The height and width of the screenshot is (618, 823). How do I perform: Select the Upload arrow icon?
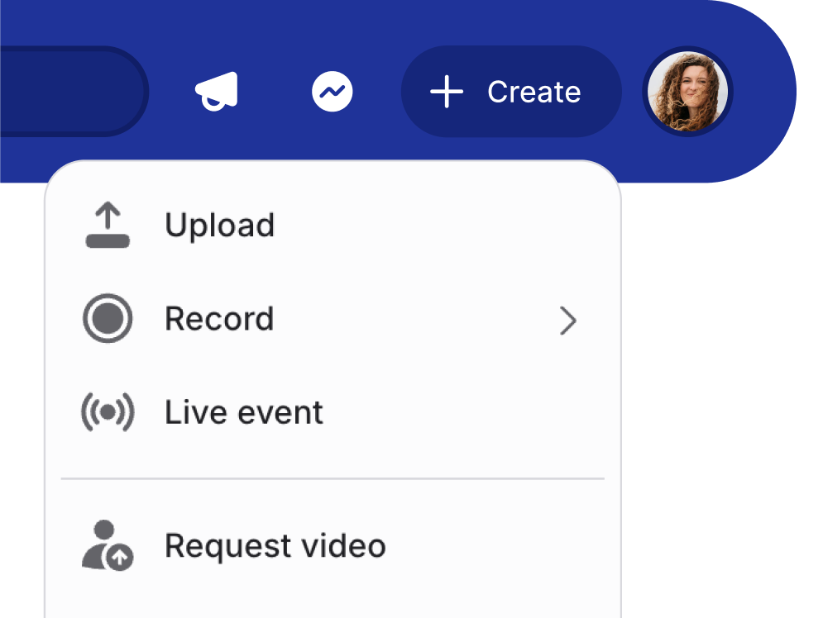(108, 224)
